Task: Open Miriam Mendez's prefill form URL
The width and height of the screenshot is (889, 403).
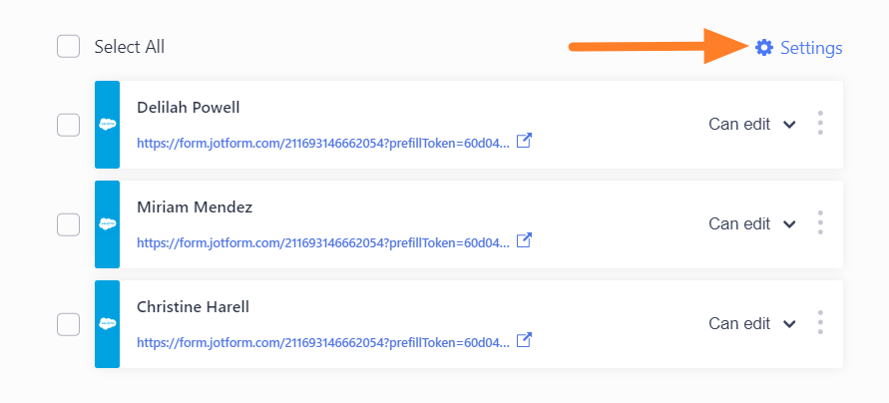Action: tap(323, 242)
